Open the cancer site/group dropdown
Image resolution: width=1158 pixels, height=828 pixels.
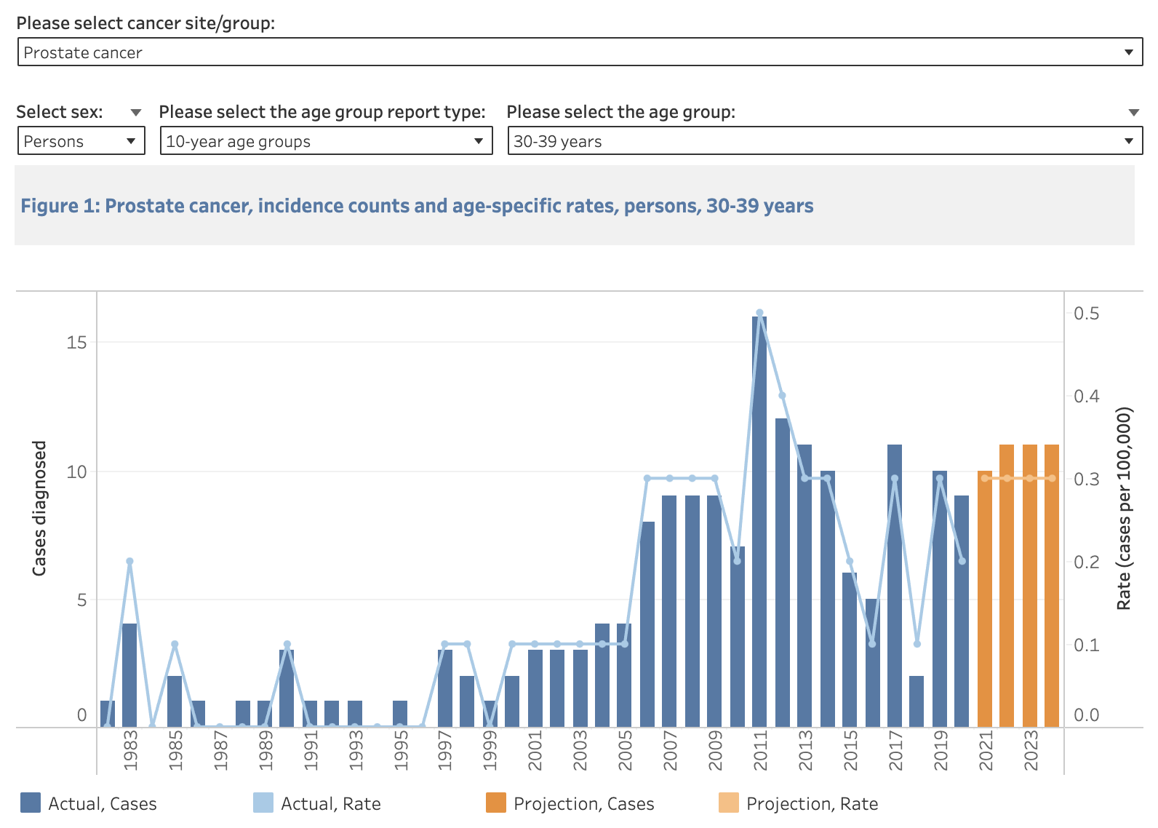tap(579, 52)
